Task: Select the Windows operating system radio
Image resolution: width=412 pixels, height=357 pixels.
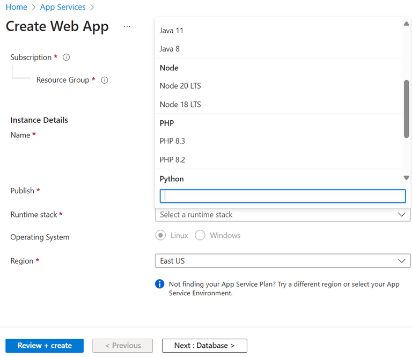Action: 200,235
